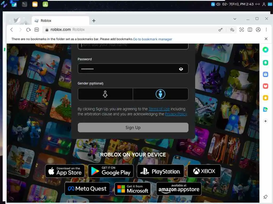Open the user profile icon

pyautogui.click(x=258, y=30)
